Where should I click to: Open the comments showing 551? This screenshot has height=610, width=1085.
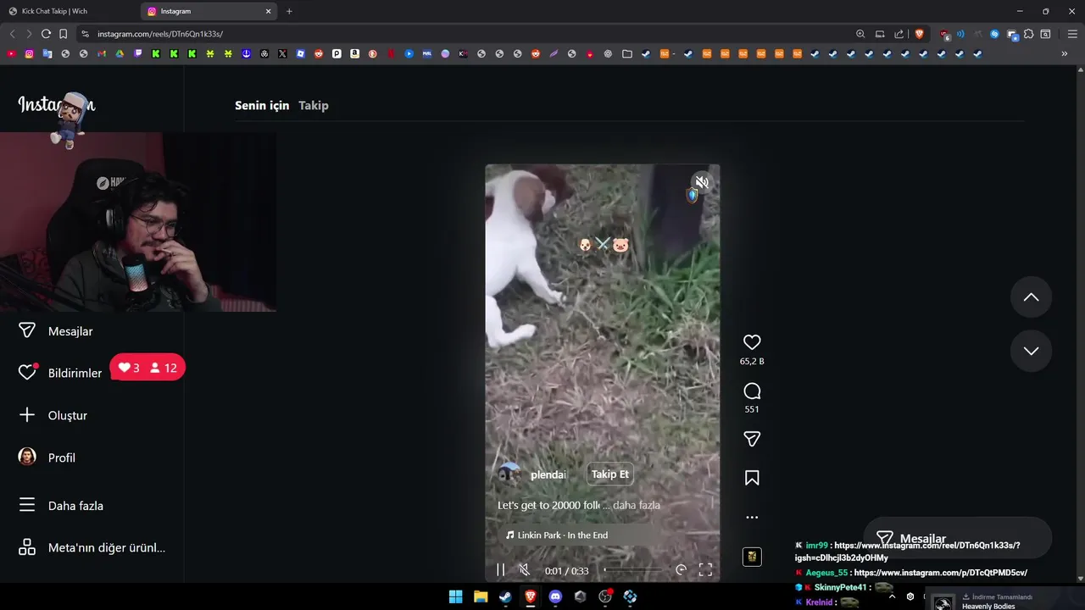click(752, 391)
